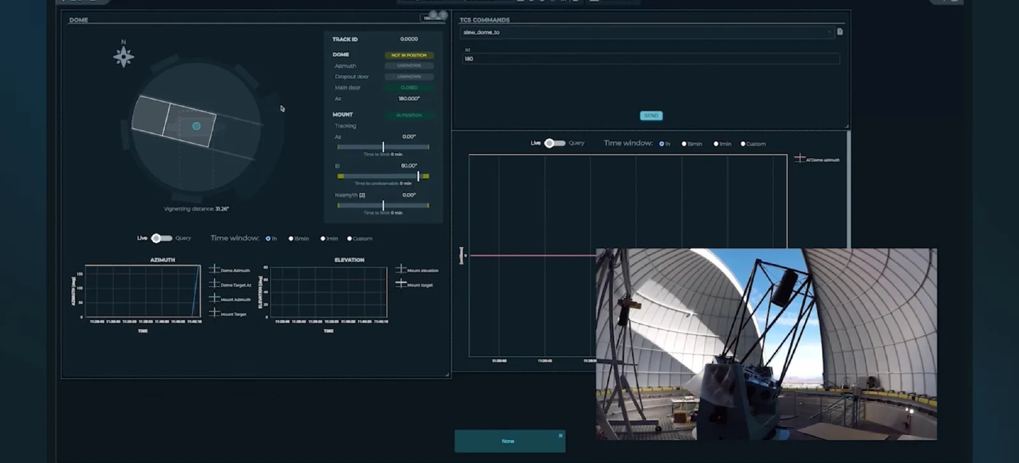Viewport: 1019px width, 463px height.
Task: Click the Mount Target legend marker under Azimuth
Action: pos(215,313)
